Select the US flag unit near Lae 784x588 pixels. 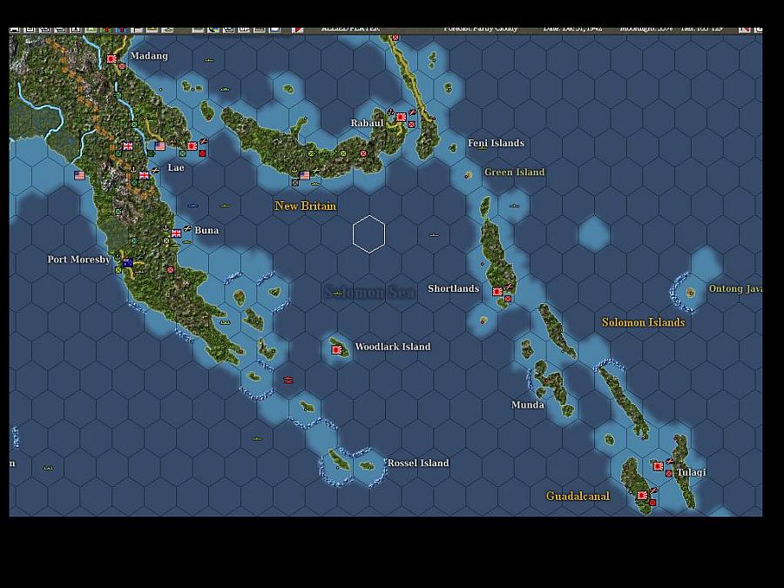(x=160, y=146)
